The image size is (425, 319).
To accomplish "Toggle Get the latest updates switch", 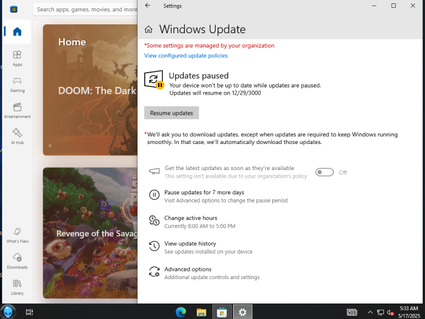I will pos(325,172).
